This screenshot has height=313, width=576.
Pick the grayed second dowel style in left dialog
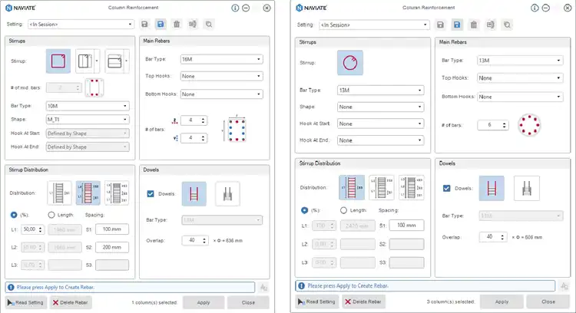[x=227, y=194]
